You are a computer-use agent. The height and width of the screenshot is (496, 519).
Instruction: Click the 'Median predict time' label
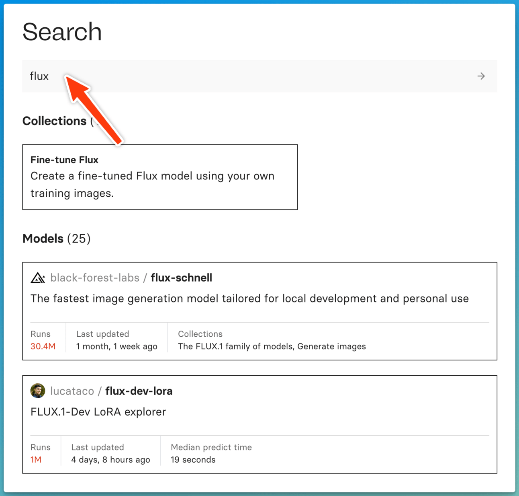(x=211, y=447)
